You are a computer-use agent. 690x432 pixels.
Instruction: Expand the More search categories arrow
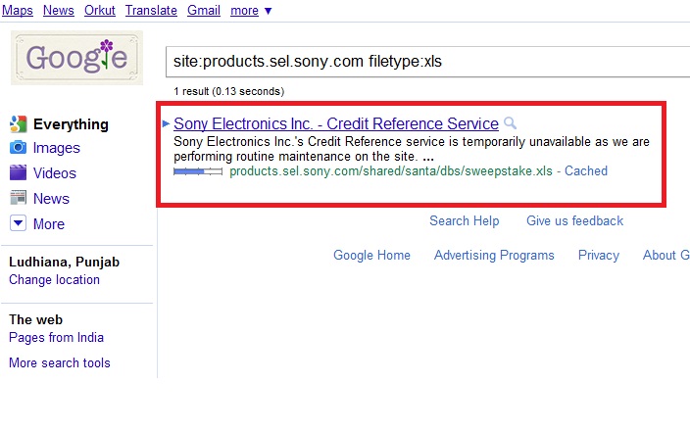click(x=18, y=223)
